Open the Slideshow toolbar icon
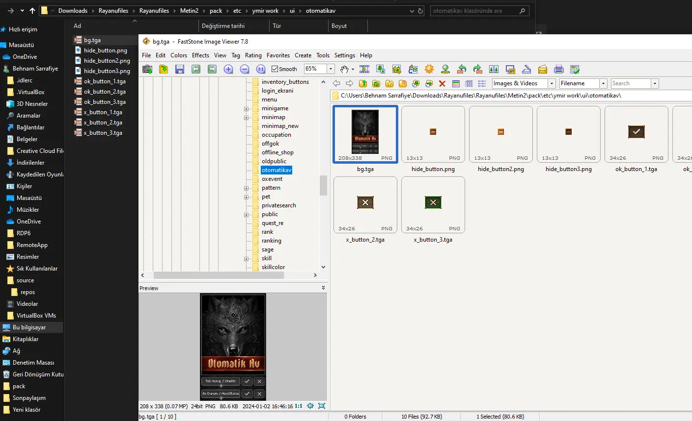This screenshot has height=421, width=692. pos(364,69)
